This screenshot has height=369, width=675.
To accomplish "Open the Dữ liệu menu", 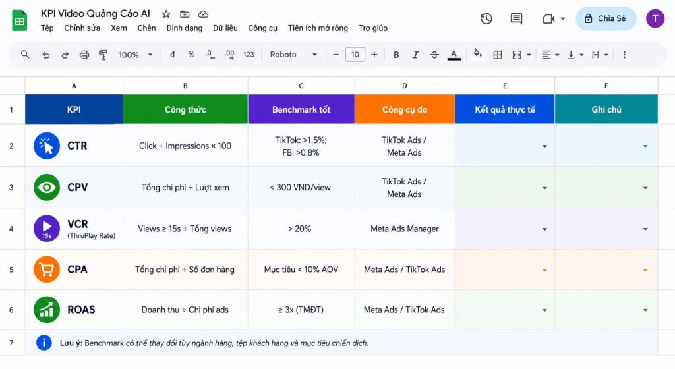I will 225,28.
